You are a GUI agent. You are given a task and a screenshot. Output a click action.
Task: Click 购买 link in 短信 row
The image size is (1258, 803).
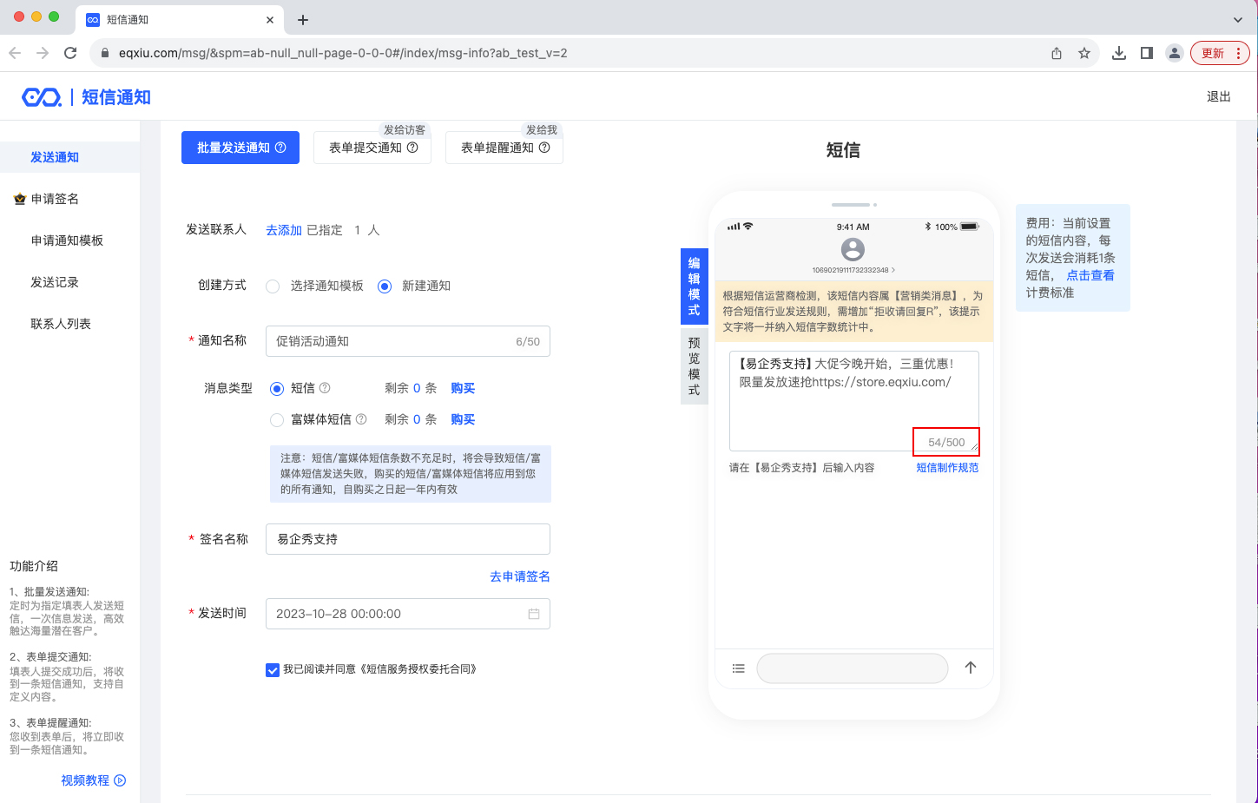tap(463, 388)
